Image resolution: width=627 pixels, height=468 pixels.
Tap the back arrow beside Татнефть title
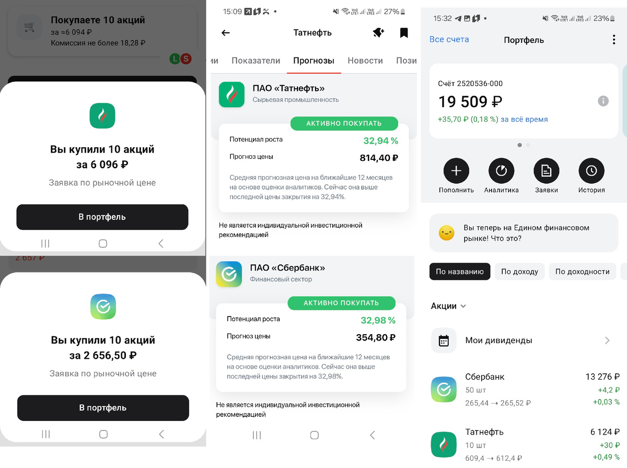coord(226,33)
